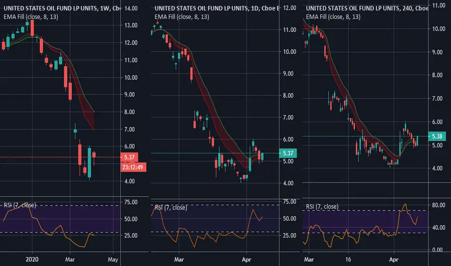Click the 6.00 price axis value on 240 chart
451x266 pixels.
point(437,122)
